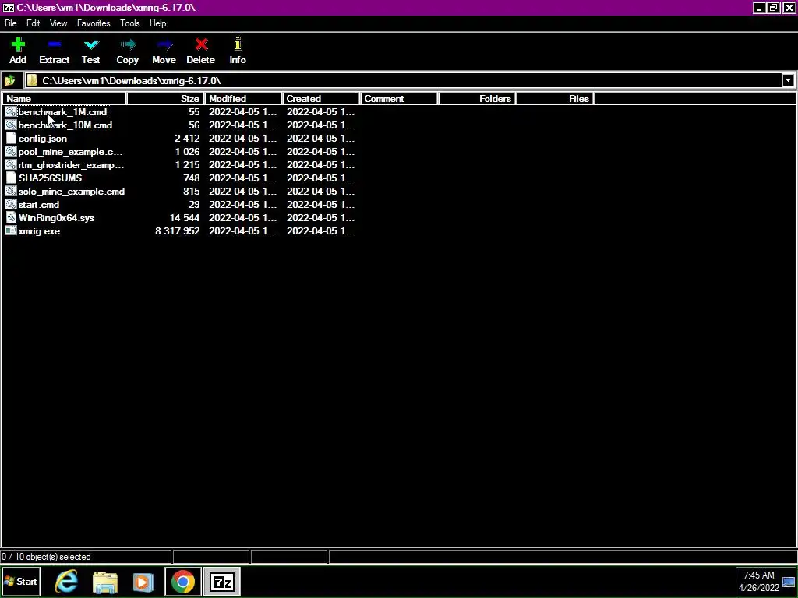Viewport: 798px width, 598px height.
Task: Sort by the Size column header
Action: [x=165, y=99]
